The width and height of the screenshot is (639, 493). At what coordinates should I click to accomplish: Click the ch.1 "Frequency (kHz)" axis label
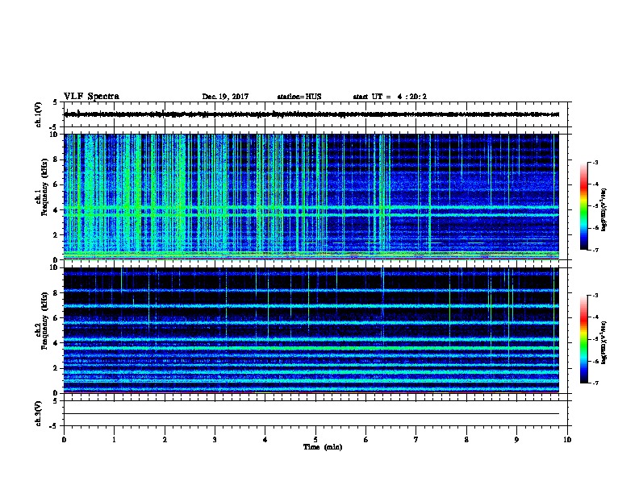pos(44,187)
